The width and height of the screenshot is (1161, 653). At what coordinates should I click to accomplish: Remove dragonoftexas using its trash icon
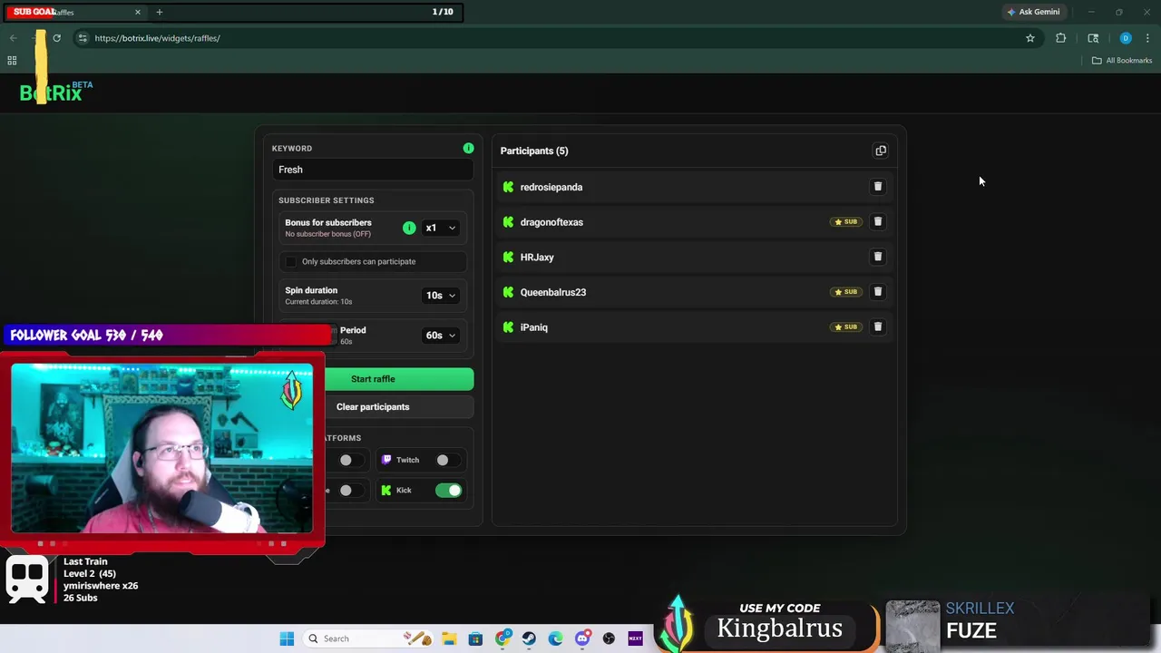(877, 221)
